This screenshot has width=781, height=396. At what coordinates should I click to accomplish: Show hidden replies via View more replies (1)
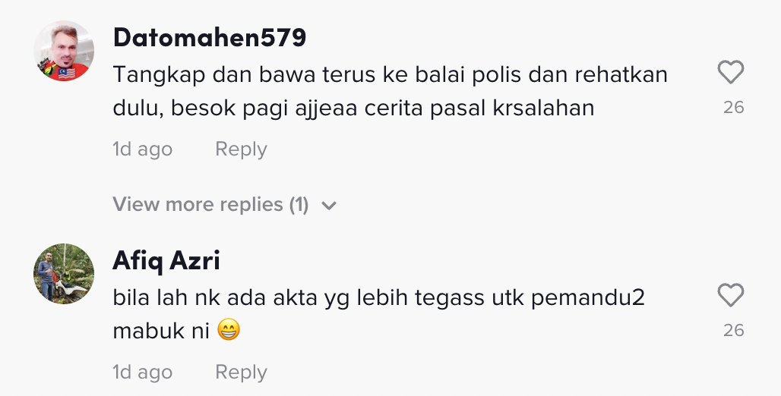click(x=210, y=205)
